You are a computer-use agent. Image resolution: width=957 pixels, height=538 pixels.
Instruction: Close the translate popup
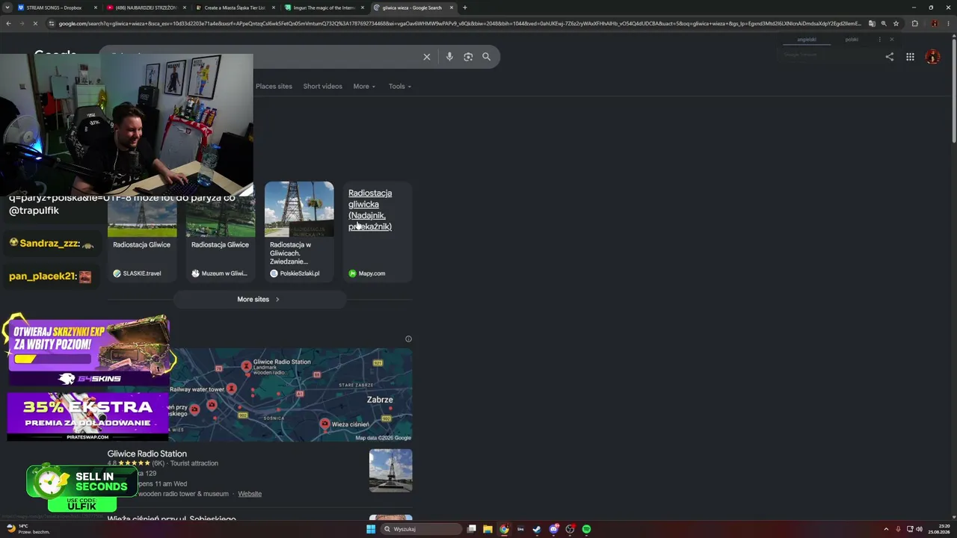[x=891, y=40]
